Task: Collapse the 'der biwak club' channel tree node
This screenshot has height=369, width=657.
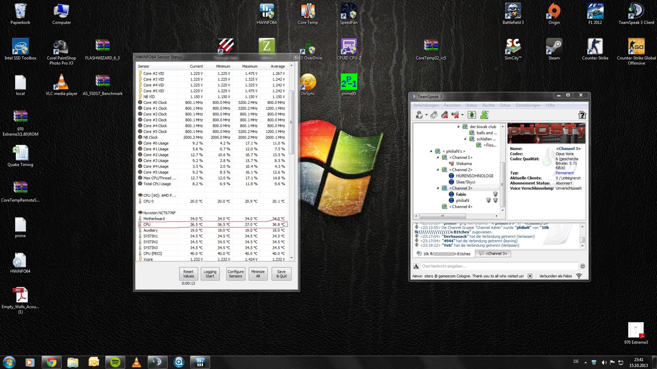Action: pos(458,127)
